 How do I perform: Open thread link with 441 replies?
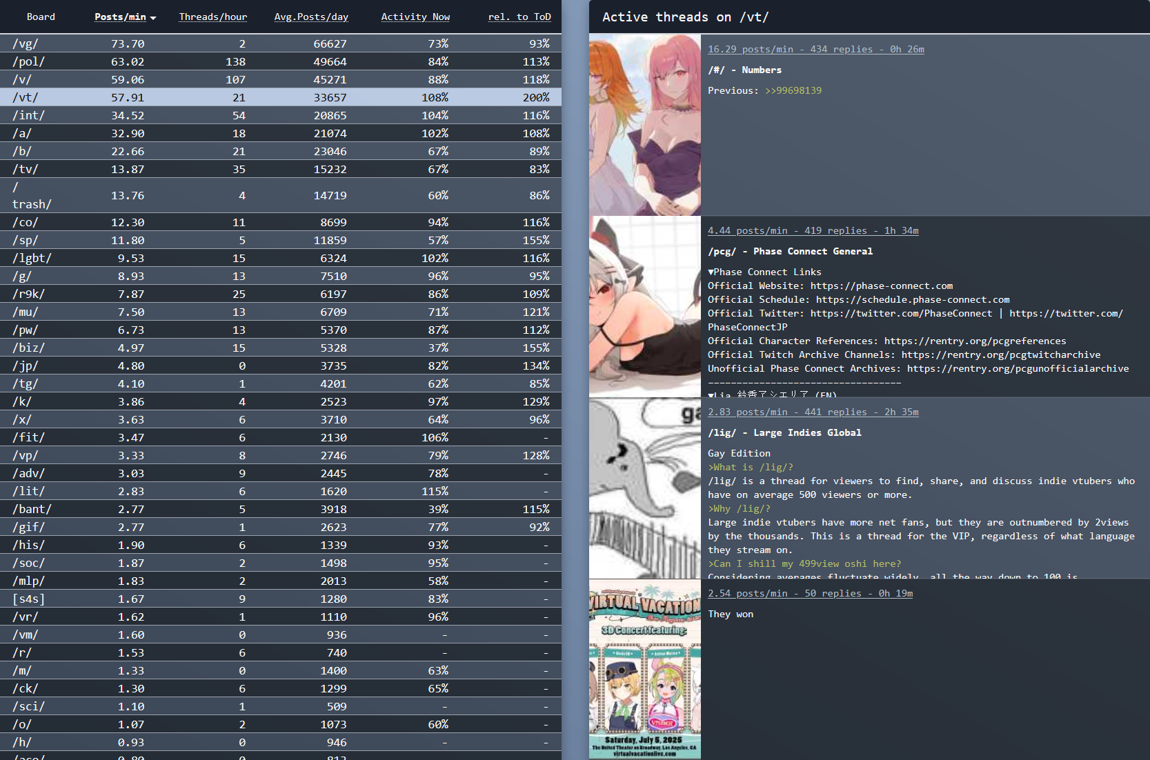813,412
